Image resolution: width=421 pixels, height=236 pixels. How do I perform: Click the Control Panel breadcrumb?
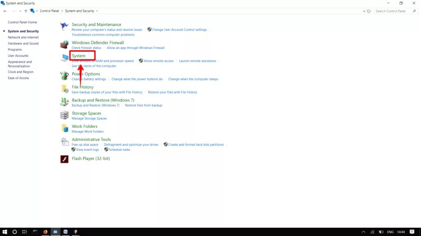coord(49,11)
